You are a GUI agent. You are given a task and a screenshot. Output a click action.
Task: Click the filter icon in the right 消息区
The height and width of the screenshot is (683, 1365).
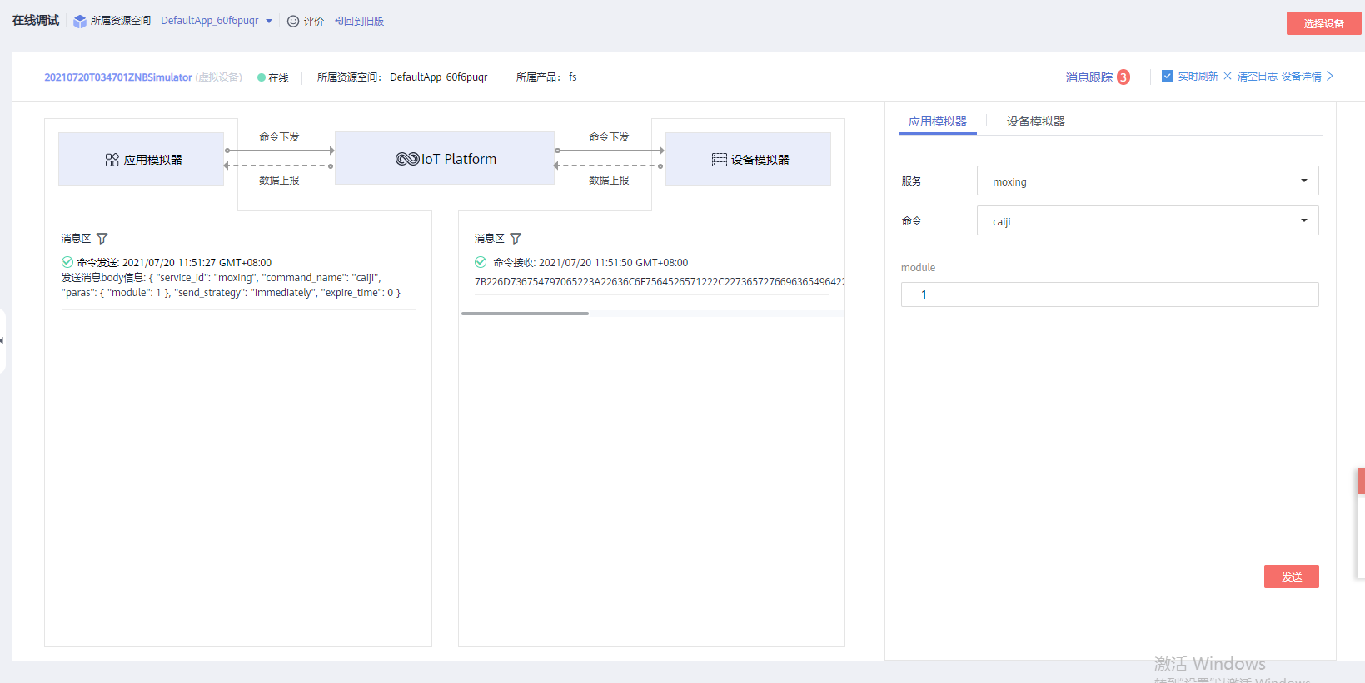click(x=516, y=239)
